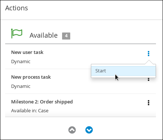
Task: Click the green Available flag icon
Action: (17, 34)
